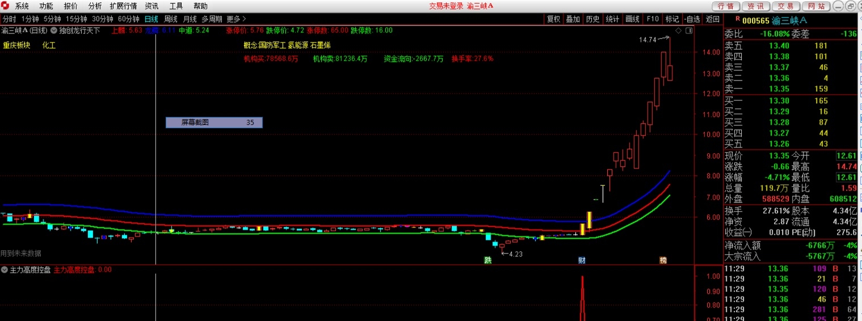Screen dimensions: 862x321
Task: Open the 分析 menu
Action: 95,6
